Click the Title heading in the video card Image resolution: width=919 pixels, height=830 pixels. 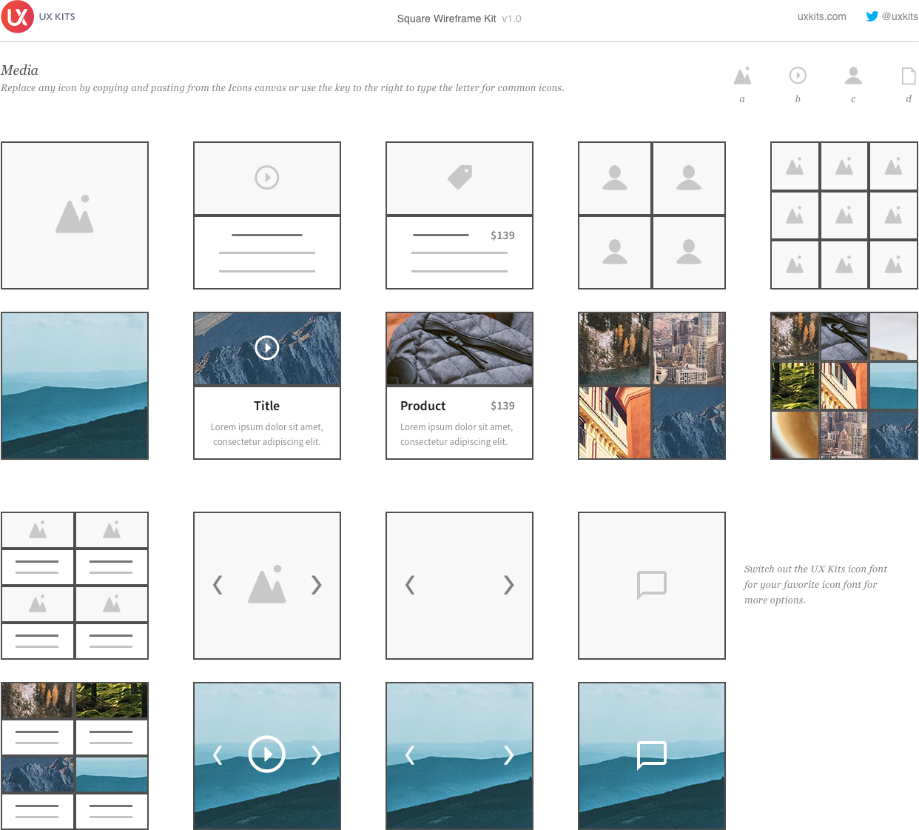tap(267, 406)
